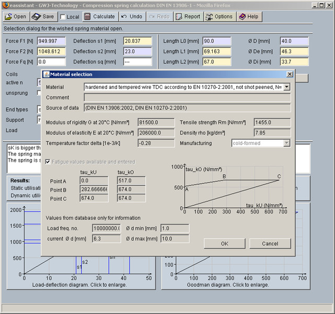Image resolution: width=335 pixels, height=314 pixels.
Task: Click the Force F1 input field
Action: [x=51, y=41]
